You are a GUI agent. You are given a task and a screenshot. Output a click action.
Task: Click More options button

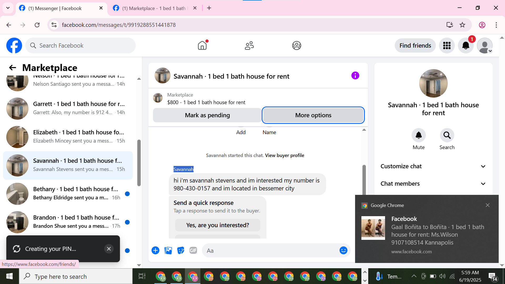(313, 115)
